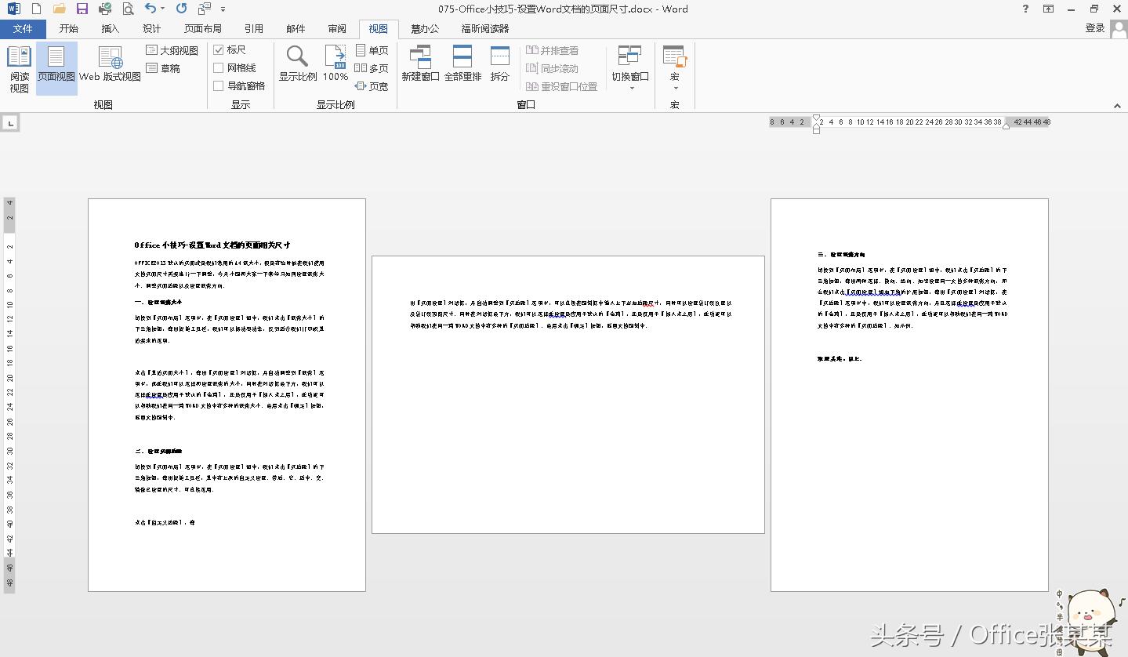Switch to the 开始 ribbon tab
1128x657 pixels.
pyautogui.click(x=67, y=28)
